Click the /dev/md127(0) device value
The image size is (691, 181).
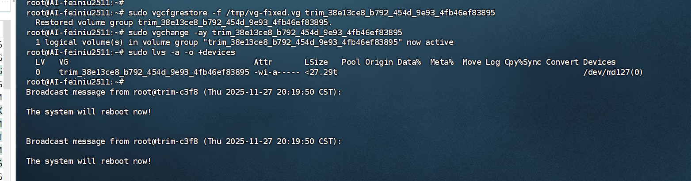(613, 72)
